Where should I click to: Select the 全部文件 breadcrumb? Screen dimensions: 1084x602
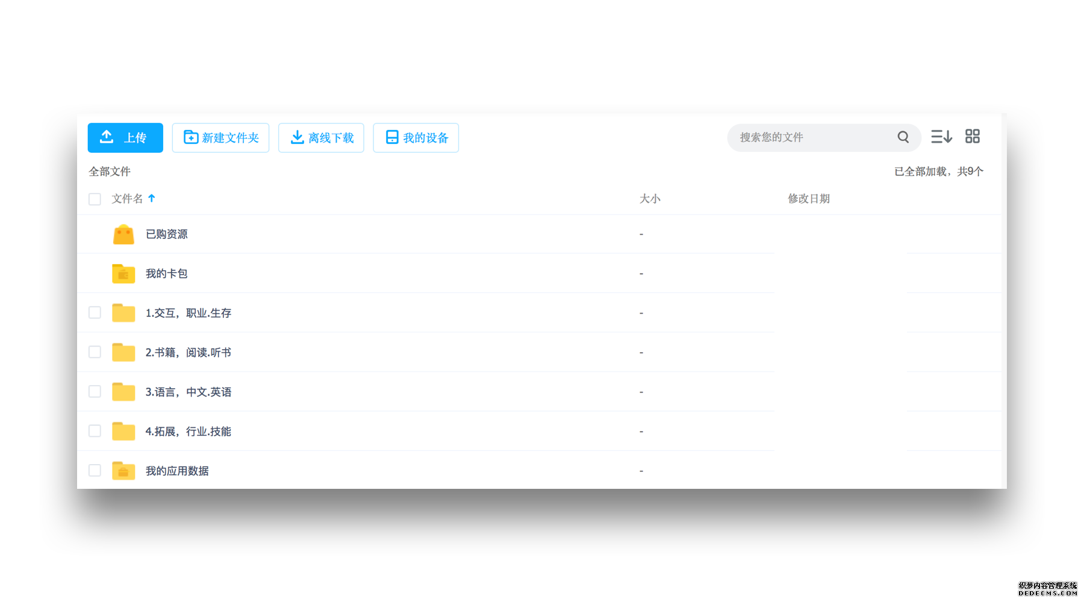click(x=110, y=172)
